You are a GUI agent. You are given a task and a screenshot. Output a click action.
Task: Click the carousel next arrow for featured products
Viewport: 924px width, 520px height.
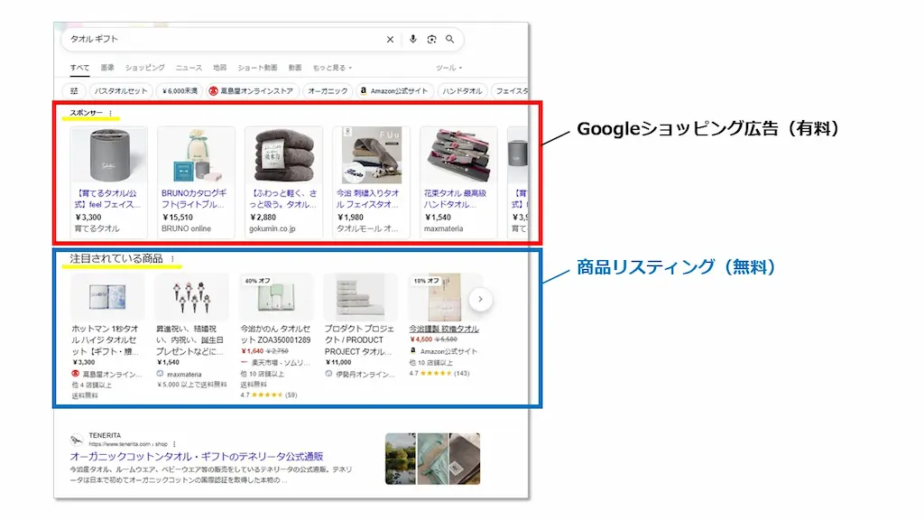pyautogui.click(x=479, y=299)
